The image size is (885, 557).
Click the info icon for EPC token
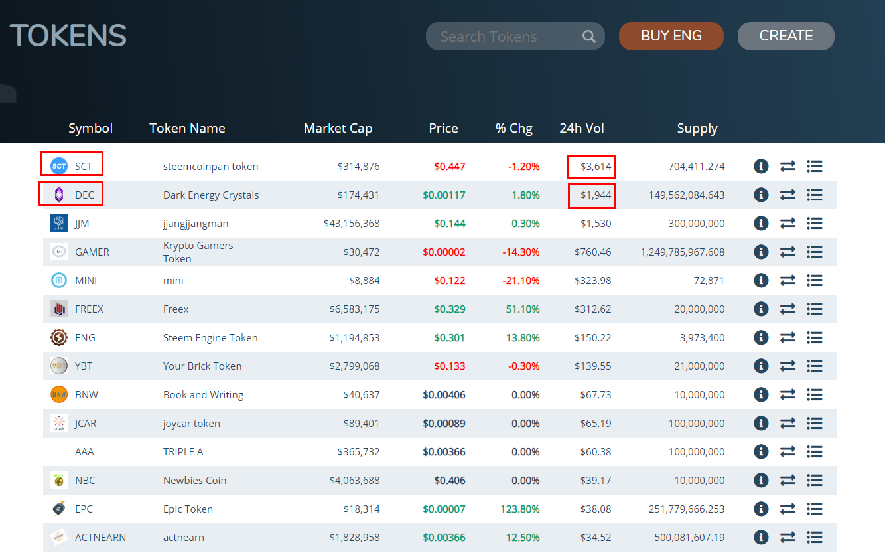point(761,509)
